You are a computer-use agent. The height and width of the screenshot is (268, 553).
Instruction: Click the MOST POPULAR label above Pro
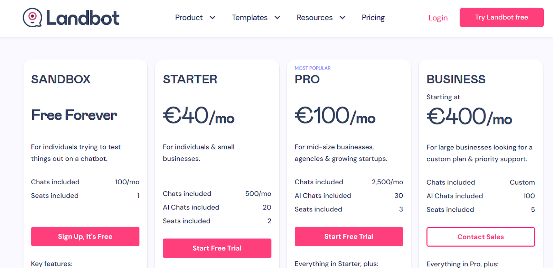pos(312,68)
